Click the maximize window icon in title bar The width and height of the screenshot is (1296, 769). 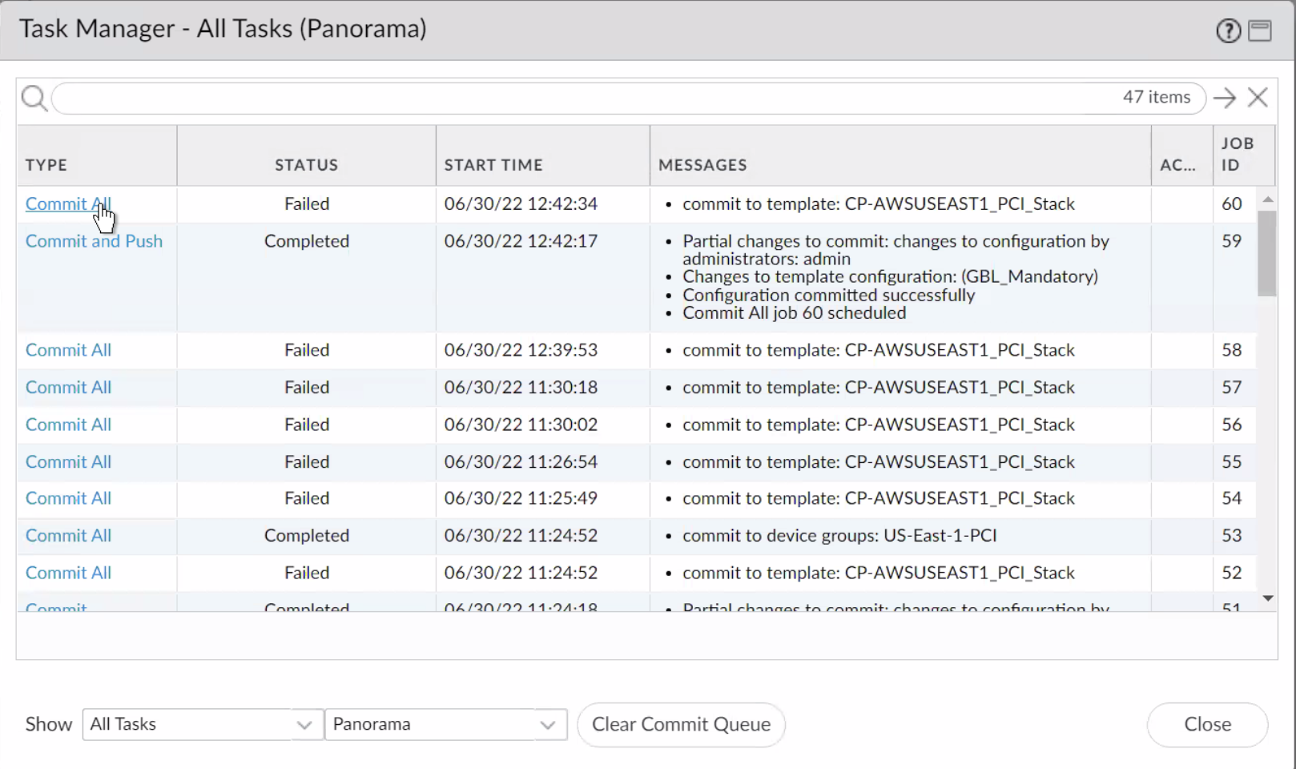tap(1260, 31)
